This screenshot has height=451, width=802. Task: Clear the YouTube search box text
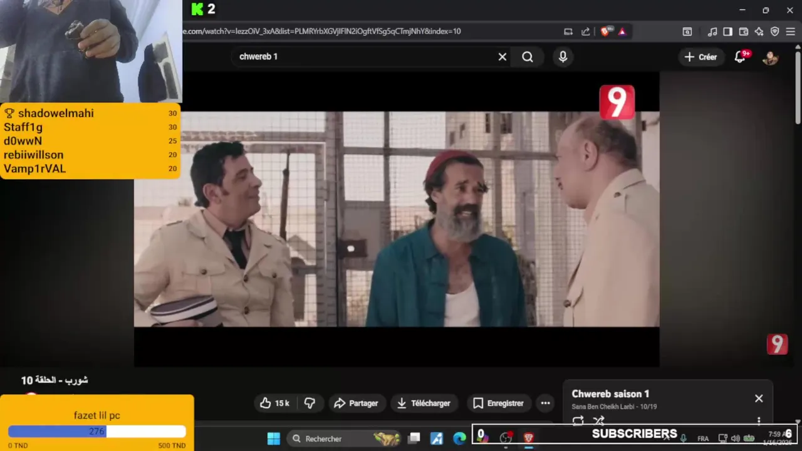502,56
